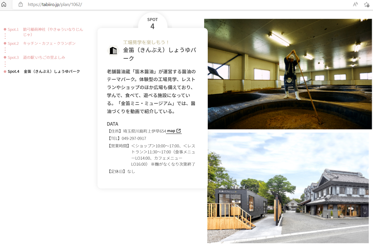Click the Read Aloud icon
This screenshot has height=245, width=373.
(x=355, y=5)
